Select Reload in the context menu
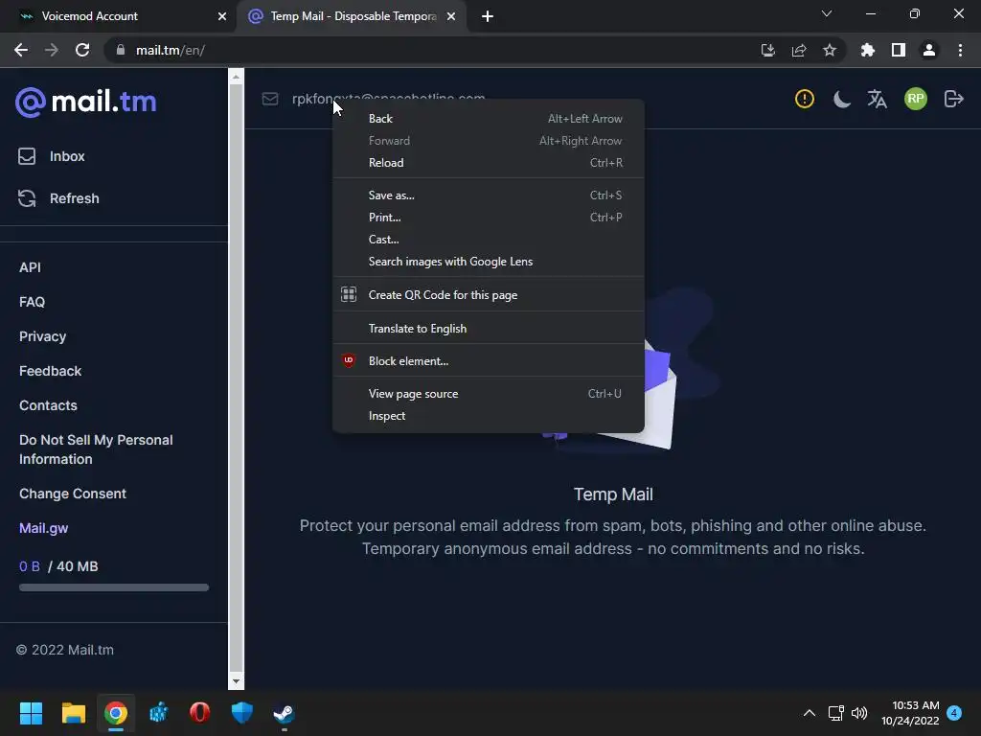The width and height of the screenshot is (981, 736). point(488,163)
